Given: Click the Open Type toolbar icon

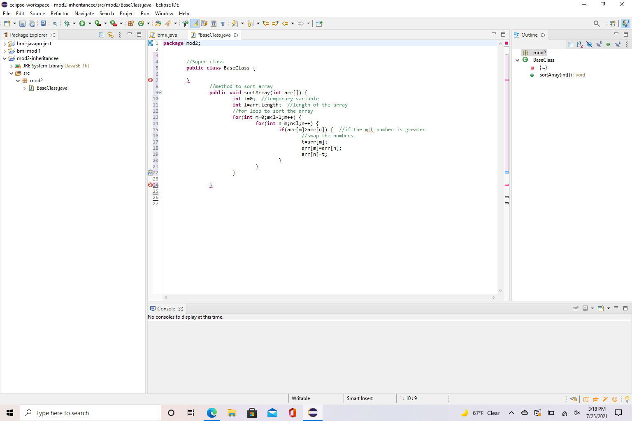Looking at the screenshot, I should (x=158, y=23).
